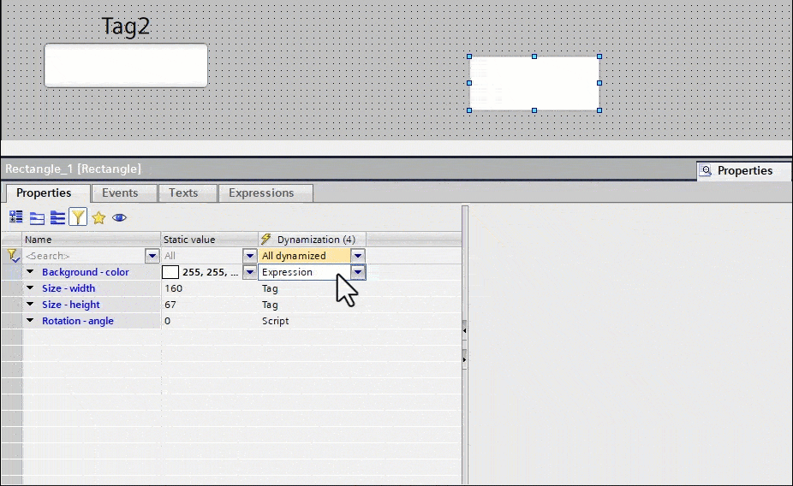
Task: Click the selected white rectangle on canvas
Action: 534,83
